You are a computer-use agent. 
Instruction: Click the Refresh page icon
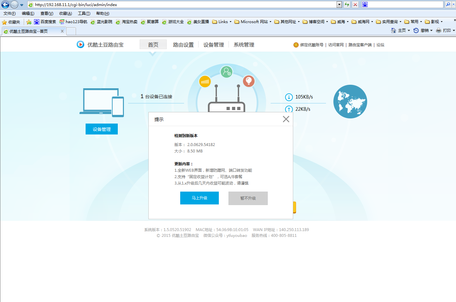(x=347, y=4)
